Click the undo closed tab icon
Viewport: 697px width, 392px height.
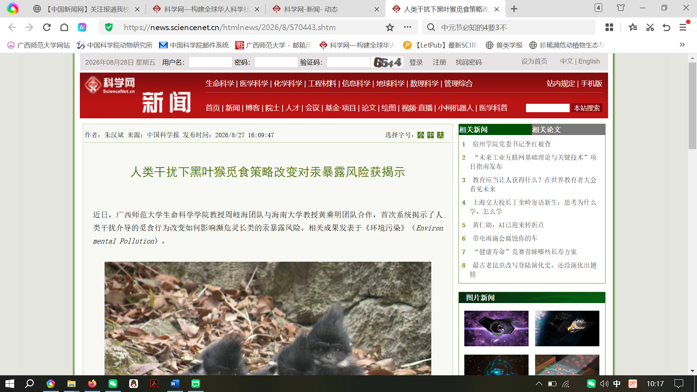click(667, 27)
